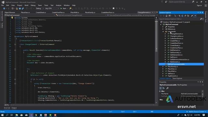Open the Windows Start menu
This screenshot has width=208, height=117.
[x=2, y=115]
